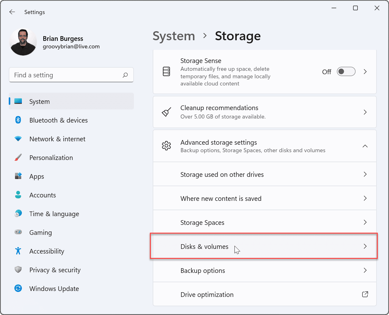This screenshot has width=389, height=315.
Task: Expand Where new content is saved
Action: (x=264, y=198)
